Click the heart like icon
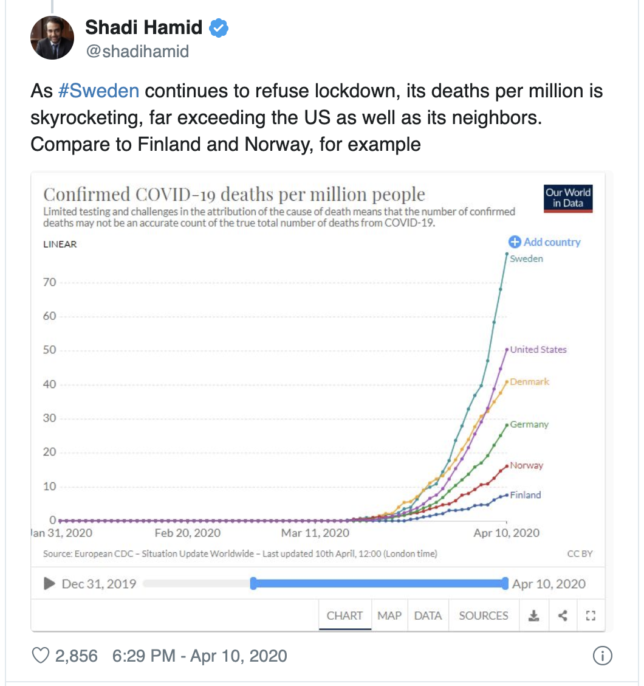Image resolution: width=644 pixels, height=686 pixels. coord(40,656)
